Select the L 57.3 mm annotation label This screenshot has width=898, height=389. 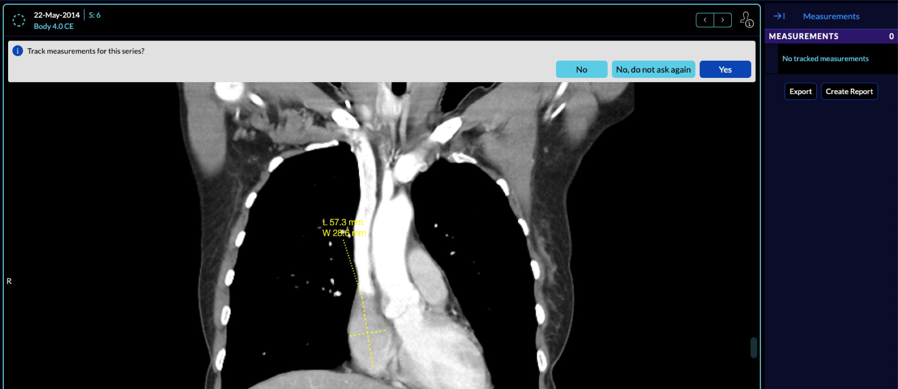(x=342, y=223)
